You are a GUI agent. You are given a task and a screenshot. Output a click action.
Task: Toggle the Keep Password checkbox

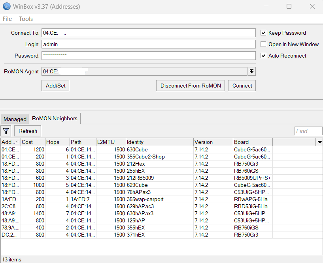pos(263,33)
